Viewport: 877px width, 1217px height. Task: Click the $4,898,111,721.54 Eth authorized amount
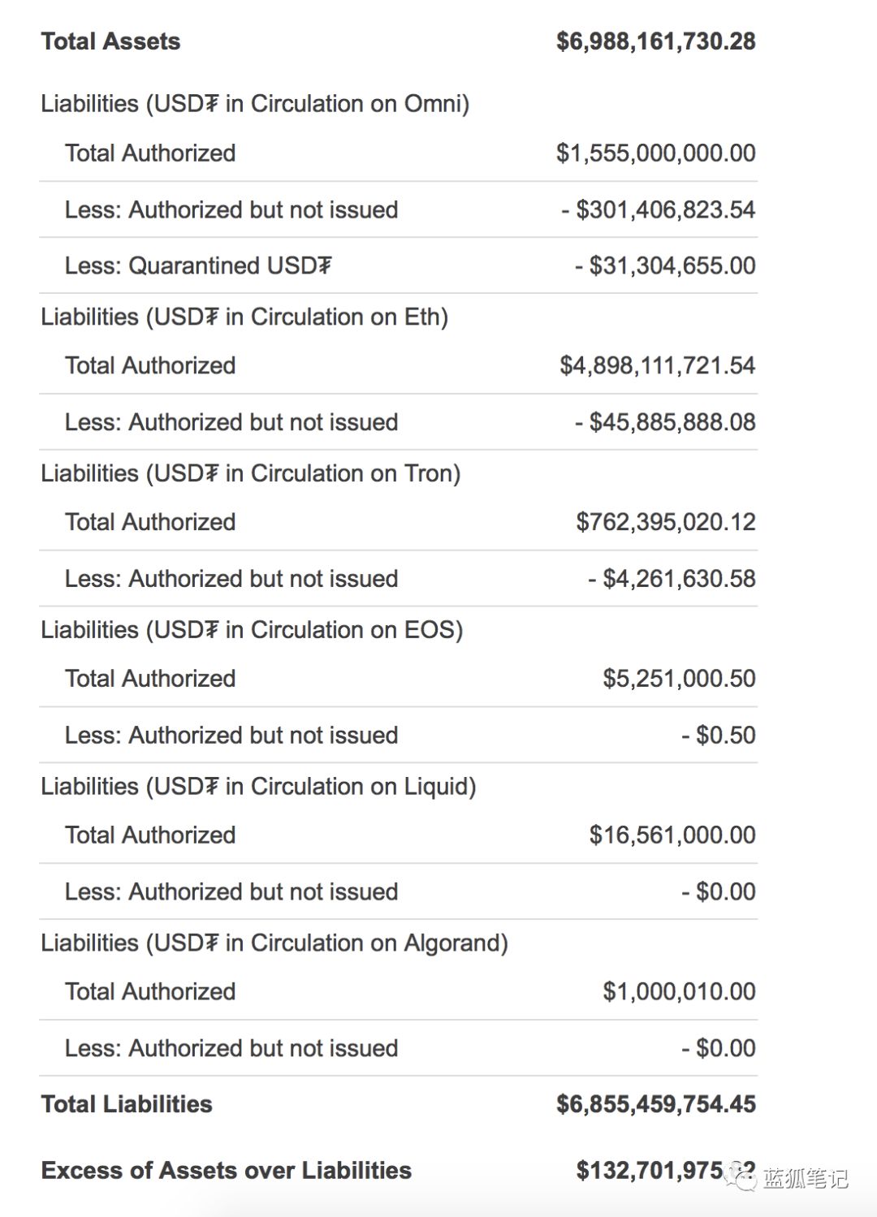pos(657,365)
